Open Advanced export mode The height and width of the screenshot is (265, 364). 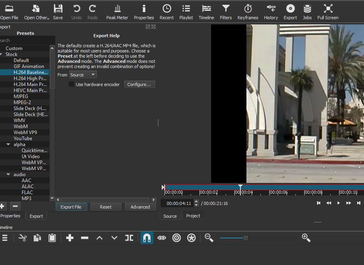point(140,207)
